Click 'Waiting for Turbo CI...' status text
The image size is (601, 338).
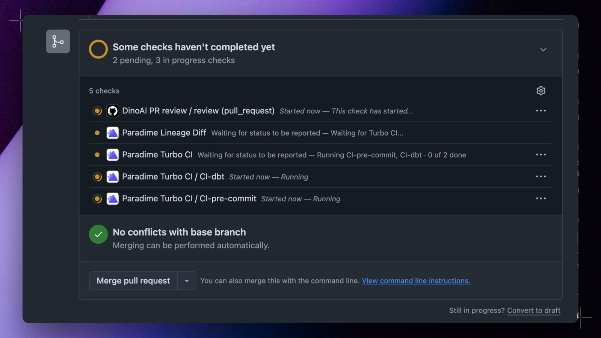(367, 133)
